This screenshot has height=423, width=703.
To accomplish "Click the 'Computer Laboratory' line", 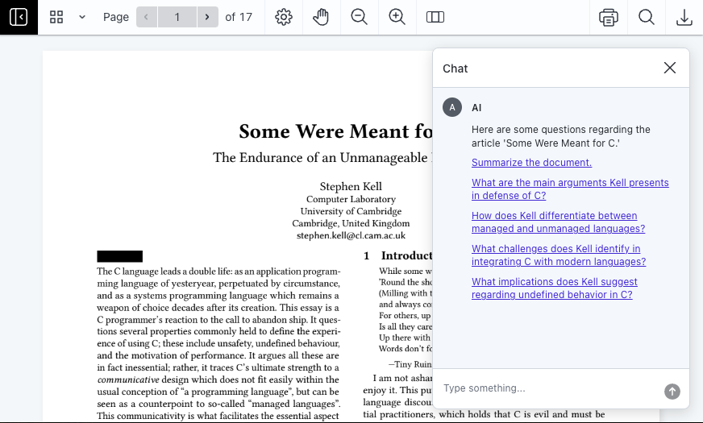I will pos(351,199).
